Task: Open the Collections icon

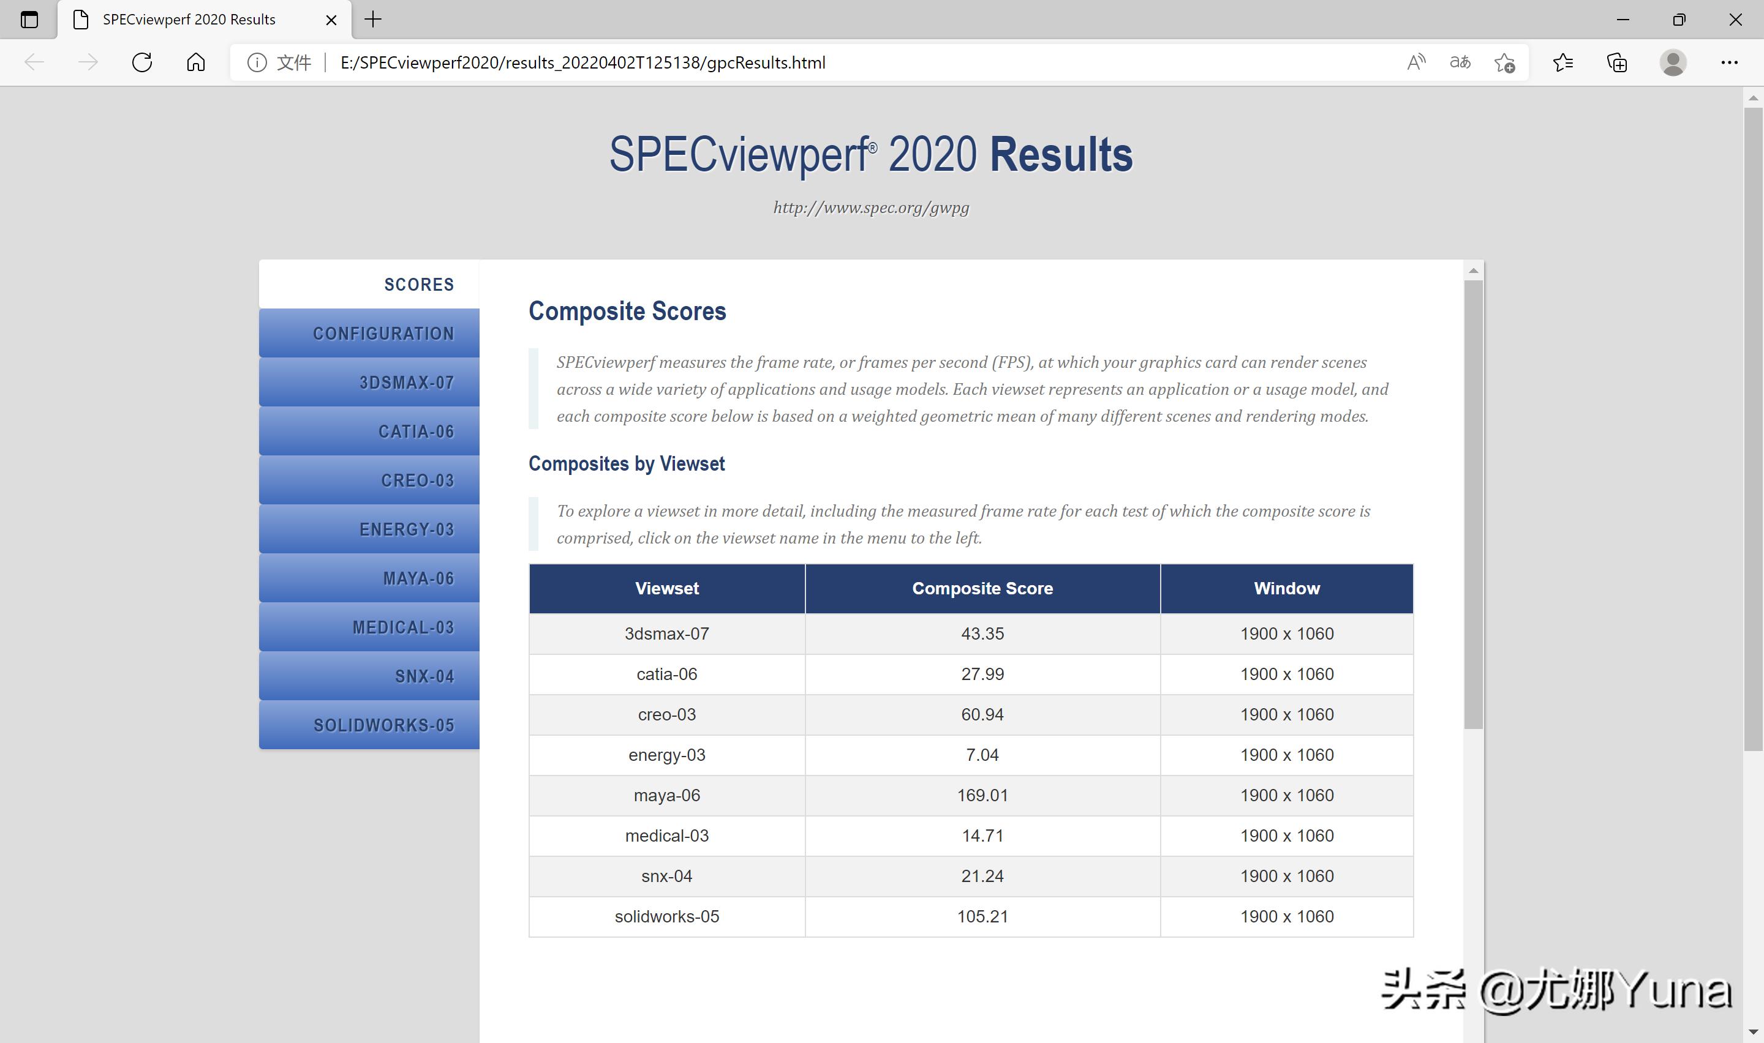Action: [1616, 62]
